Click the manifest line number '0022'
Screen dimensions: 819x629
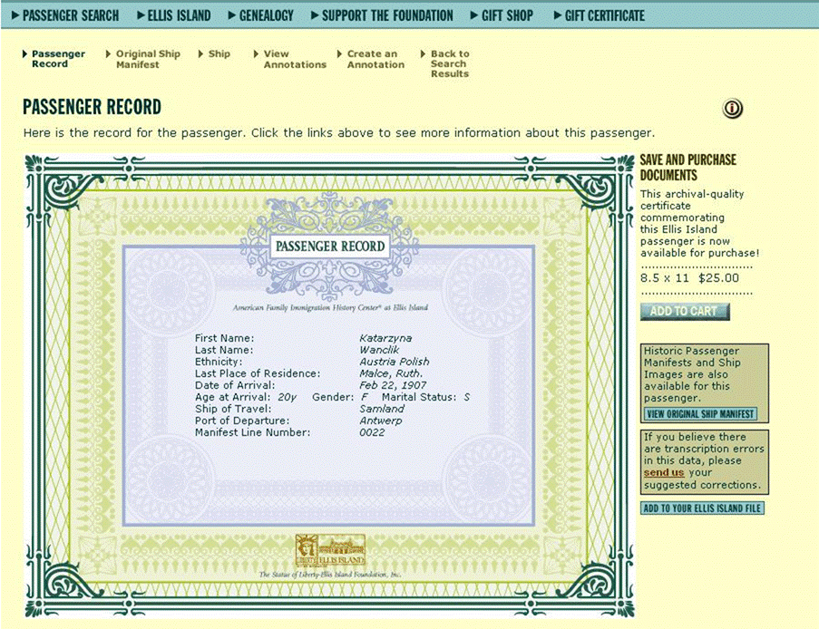[x=372, y=432]
